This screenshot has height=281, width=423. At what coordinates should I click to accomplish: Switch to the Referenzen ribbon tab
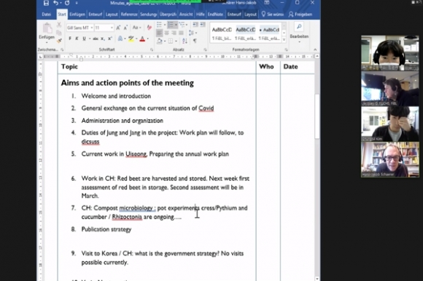[x=129, y=15]
